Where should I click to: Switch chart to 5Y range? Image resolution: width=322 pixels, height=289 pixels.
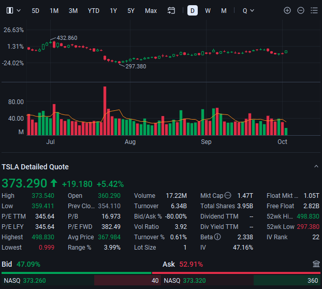tap(131, 11)
